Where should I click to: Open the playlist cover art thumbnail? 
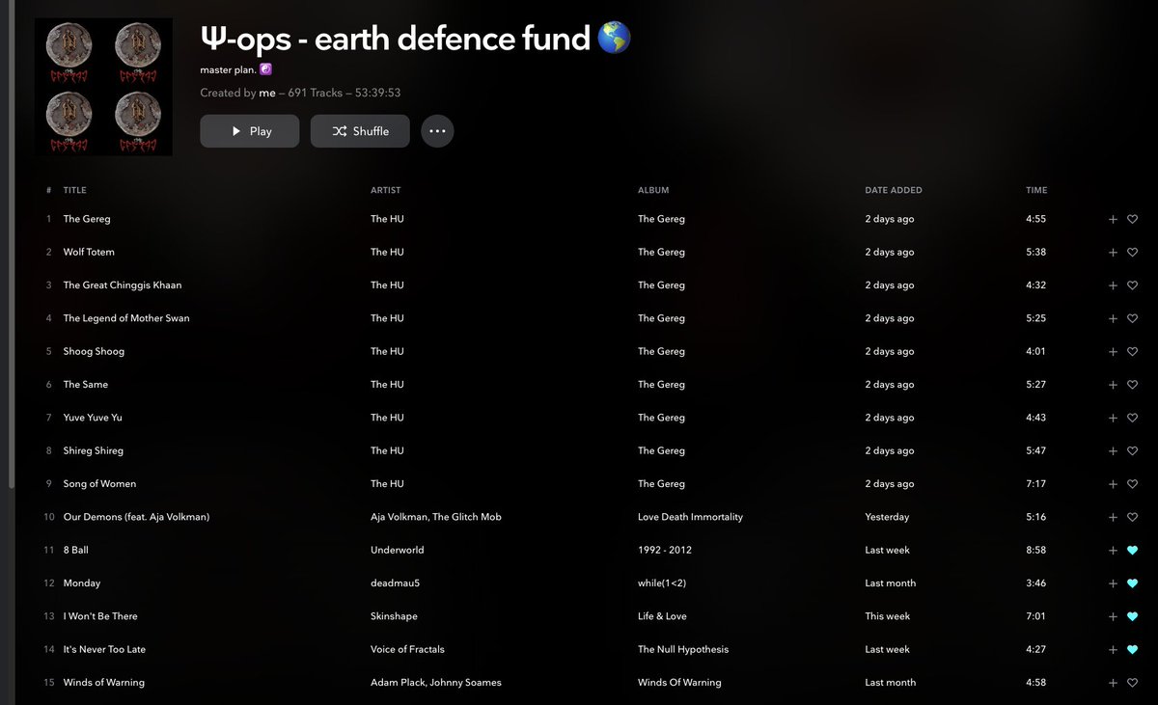103,87
